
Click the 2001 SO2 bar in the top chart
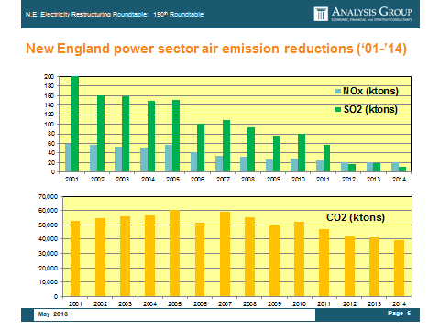click(x=75, y=124)
